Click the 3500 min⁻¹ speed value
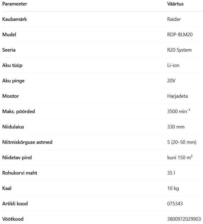 pyautogui.click(x=179, y=111)
